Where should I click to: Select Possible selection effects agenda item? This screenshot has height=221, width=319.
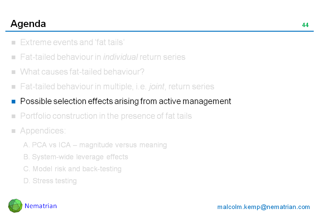[125, 101]
